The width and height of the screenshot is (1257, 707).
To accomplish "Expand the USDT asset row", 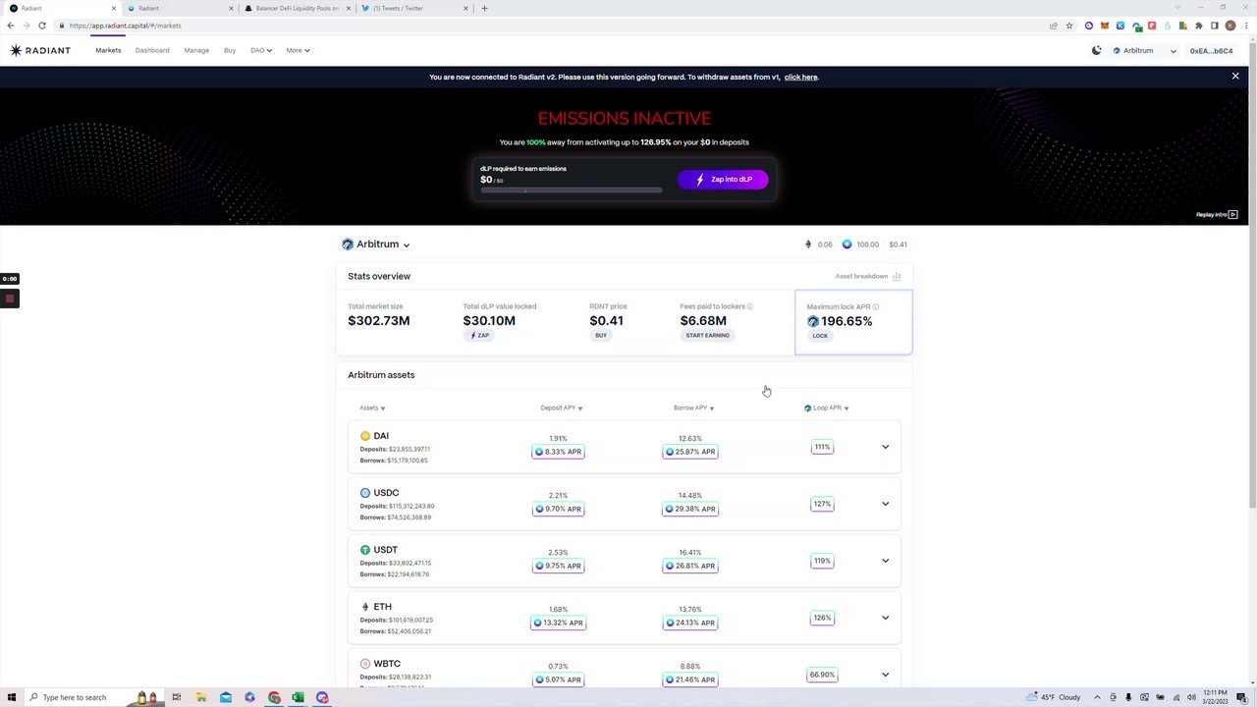I will point(885,561).
